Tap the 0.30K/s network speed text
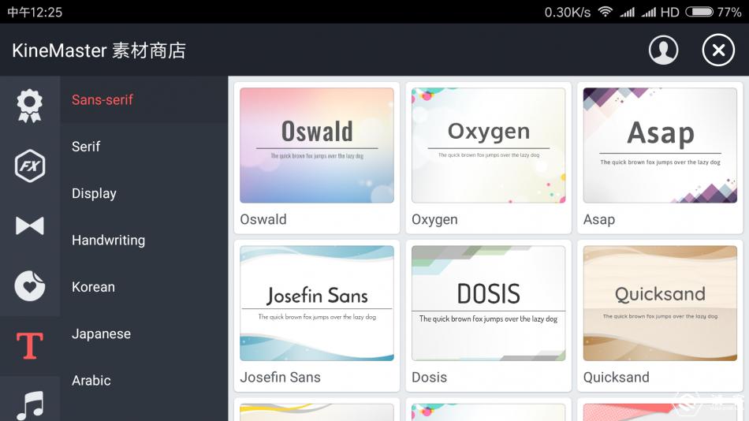749x421 pixels. (x=568, y=12)
